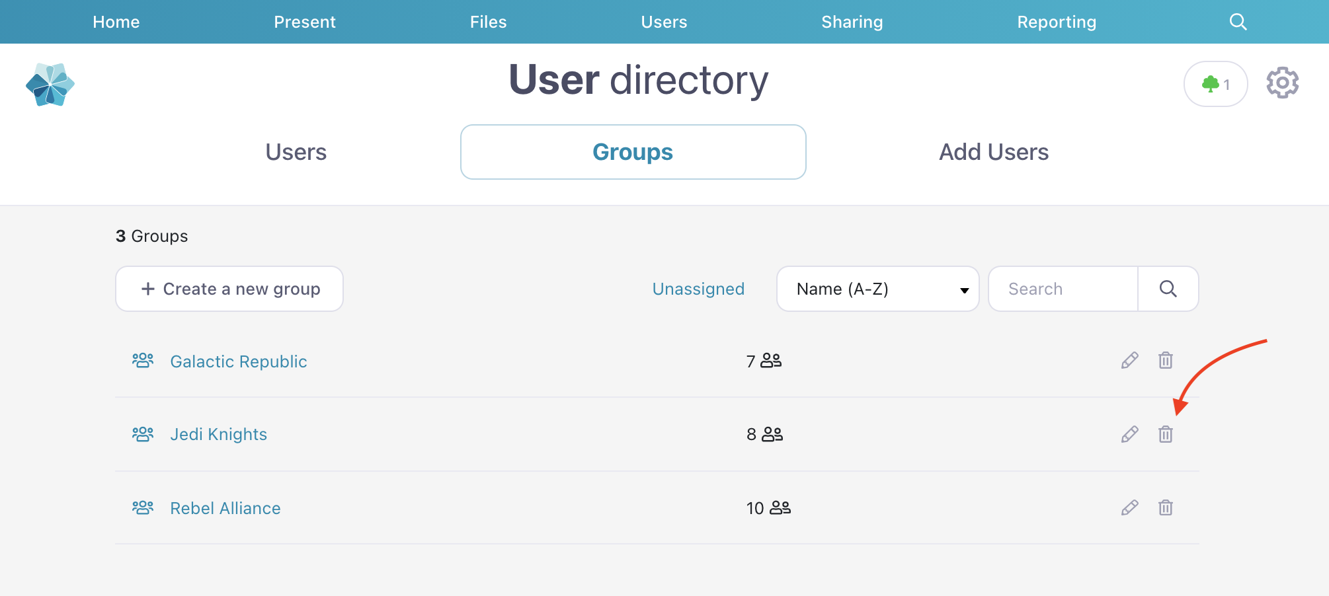Switch to the Add Users tab
The width and height of the screenshot is (1329, 596).
(x=993, y=152)
